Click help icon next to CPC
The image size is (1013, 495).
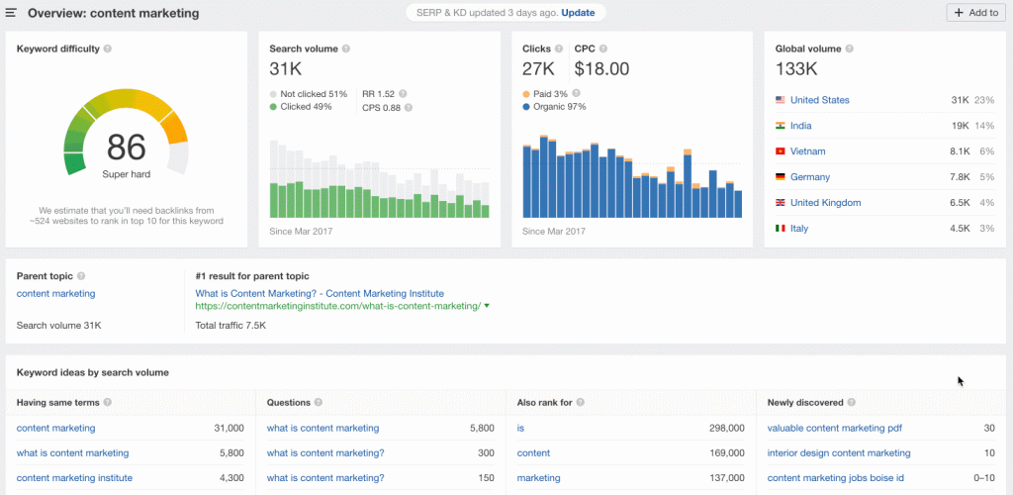point(602,49)
